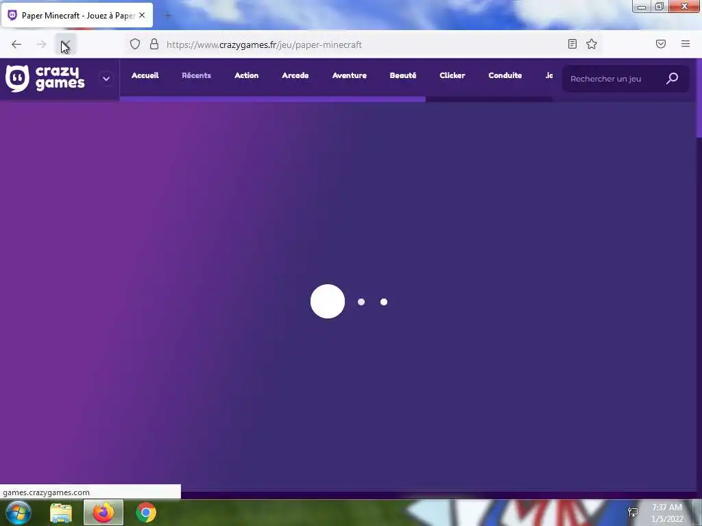Stop loading the page with the X button
The width and height of the screenshot is (702, 526).
[66, 45]
